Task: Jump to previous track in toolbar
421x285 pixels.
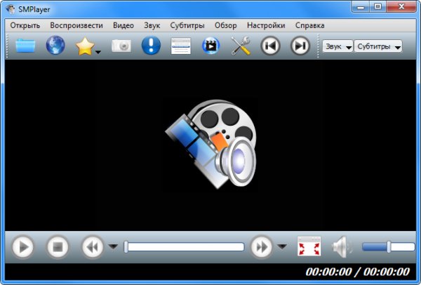Action: (270, 46)
